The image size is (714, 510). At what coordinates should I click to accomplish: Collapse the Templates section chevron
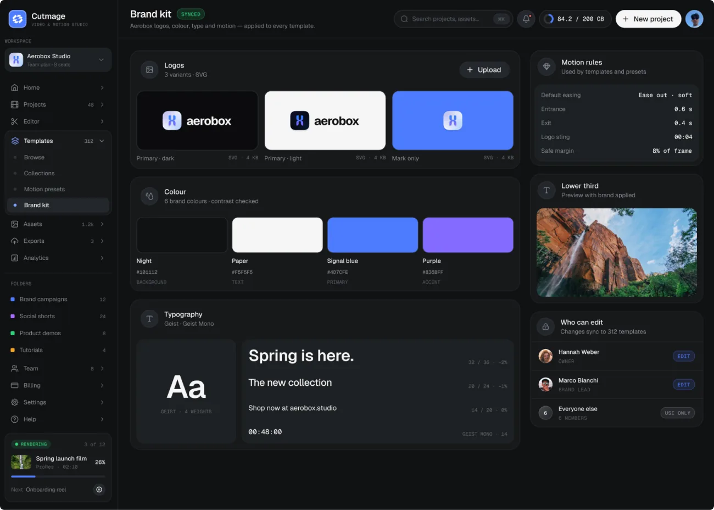[x=102, y=141]
